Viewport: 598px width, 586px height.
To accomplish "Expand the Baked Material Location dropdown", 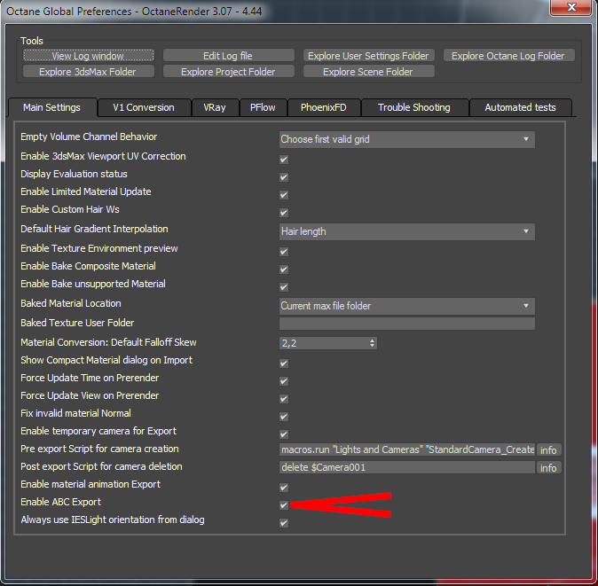I will (x=407, y=306).
